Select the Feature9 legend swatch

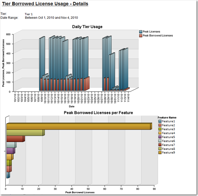tap(160, 153)
